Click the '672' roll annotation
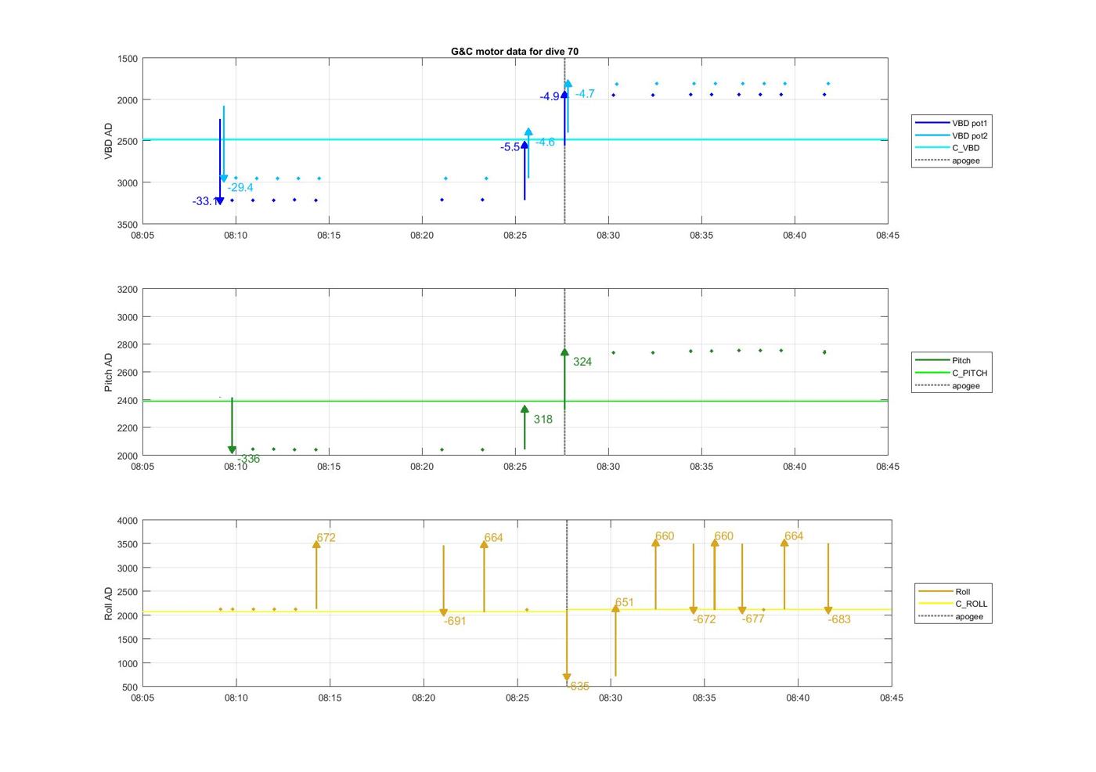The height and width of the screenshot is (772, 1096). [x=326, y=538]
